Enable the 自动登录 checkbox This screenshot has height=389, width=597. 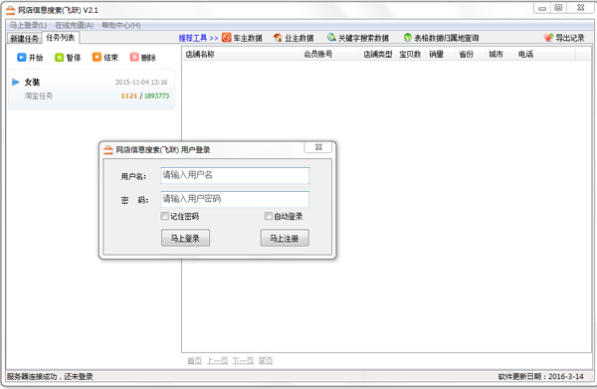click(269, 216)
